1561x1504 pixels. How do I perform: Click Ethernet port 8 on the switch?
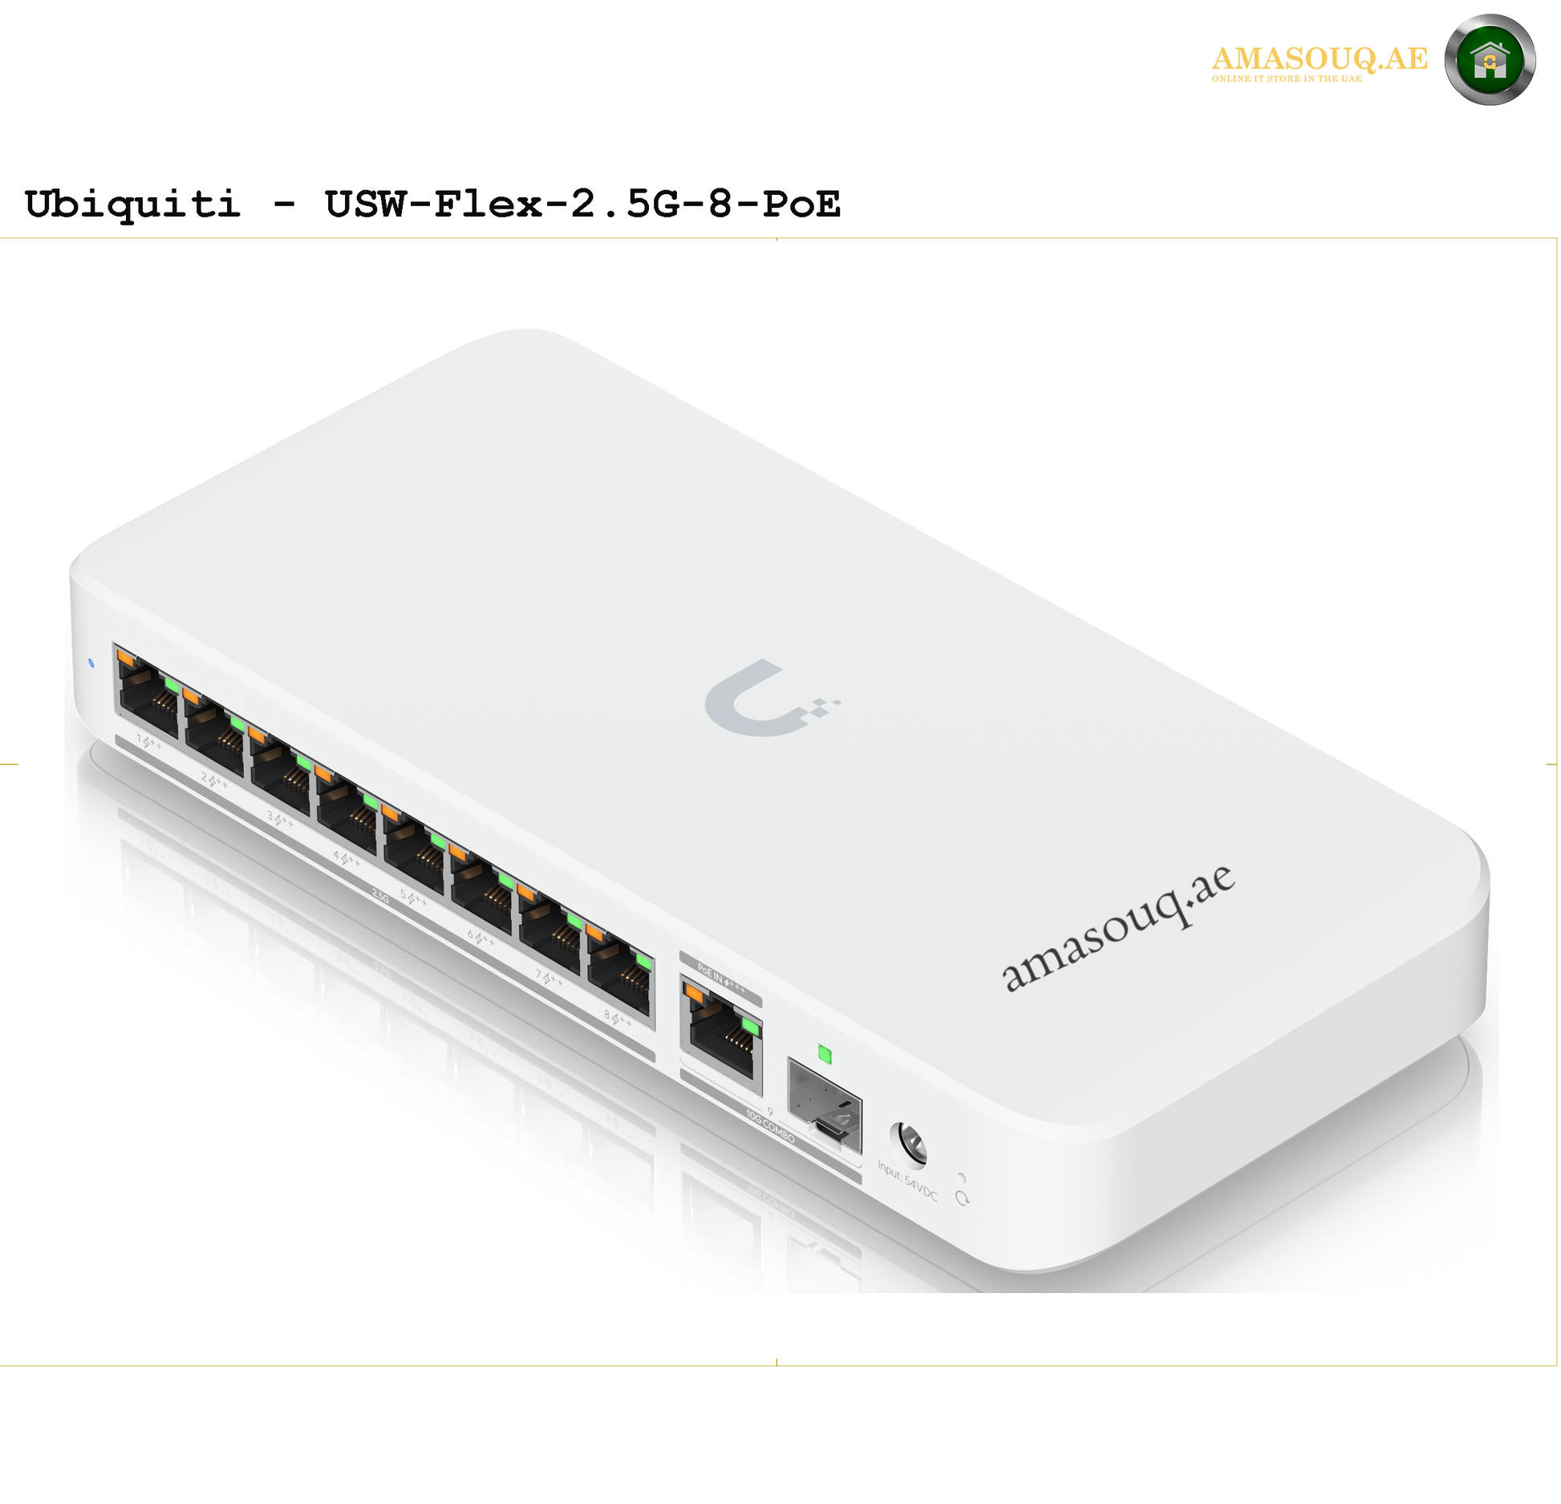point(619,969)
